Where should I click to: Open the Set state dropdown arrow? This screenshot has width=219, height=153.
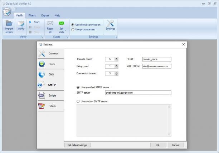point(65,30)
